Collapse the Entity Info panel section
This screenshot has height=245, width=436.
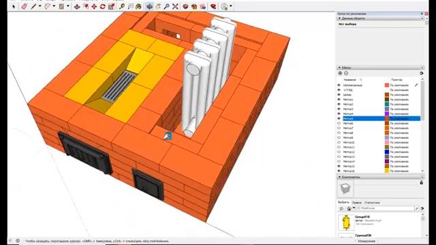[339, 18]
